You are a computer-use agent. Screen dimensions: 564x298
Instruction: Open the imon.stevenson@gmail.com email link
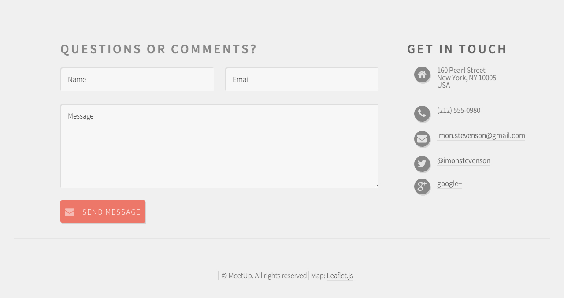[x=481, y=136]
